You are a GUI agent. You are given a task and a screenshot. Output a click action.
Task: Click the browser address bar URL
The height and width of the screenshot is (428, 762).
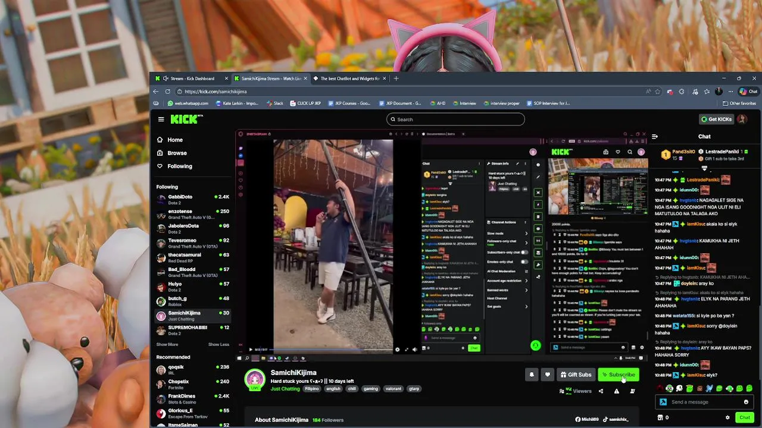(216, 92)
